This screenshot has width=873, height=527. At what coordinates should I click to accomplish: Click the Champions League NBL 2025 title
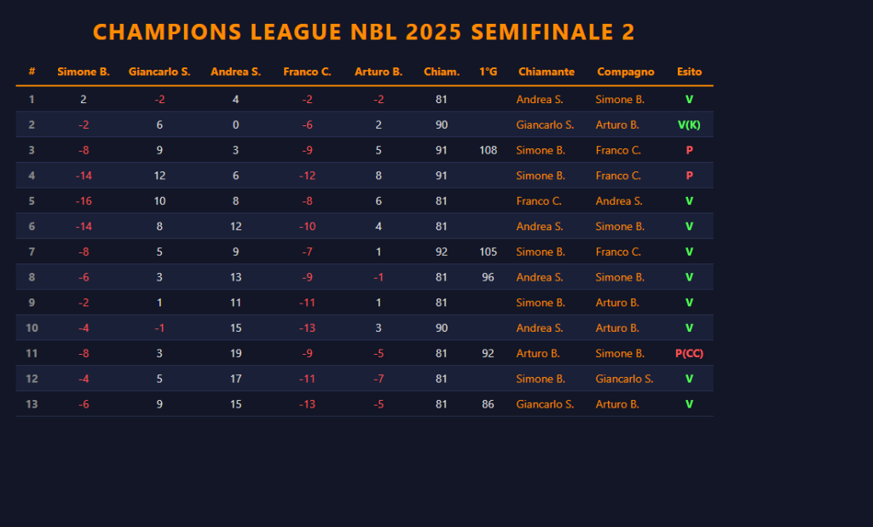tap(364, 32)
